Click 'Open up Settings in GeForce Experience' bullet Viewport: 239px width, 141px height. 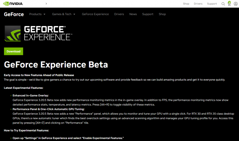(68, 138)
